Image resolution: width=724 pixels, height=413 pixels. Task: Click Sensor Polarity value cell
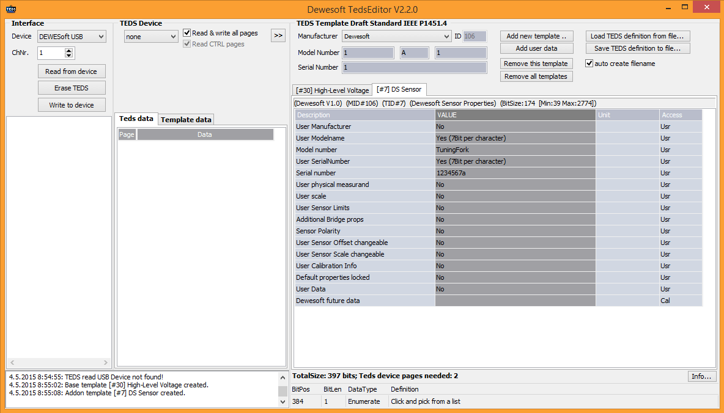(x=515, y=231)
